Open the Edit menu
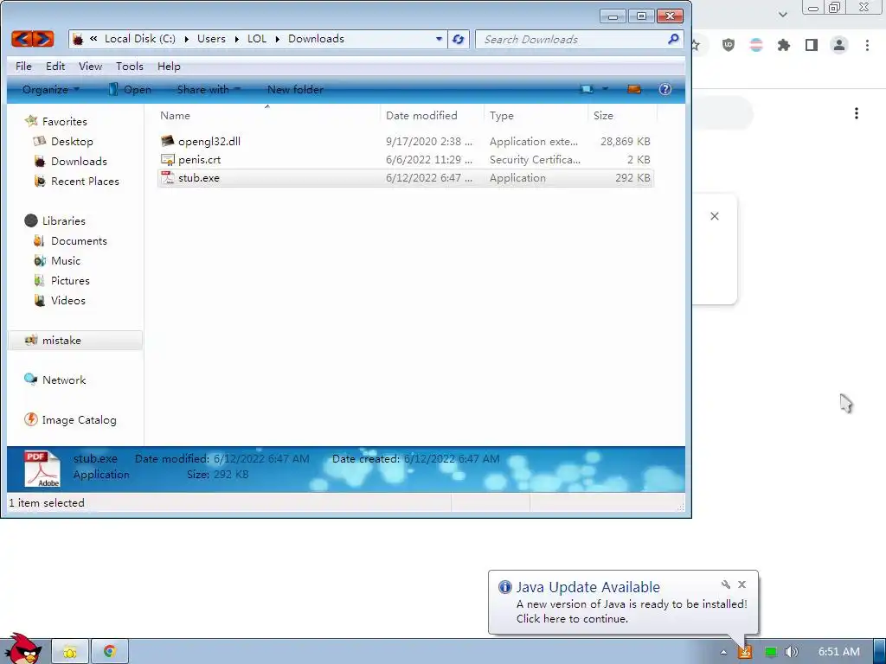 55,66
